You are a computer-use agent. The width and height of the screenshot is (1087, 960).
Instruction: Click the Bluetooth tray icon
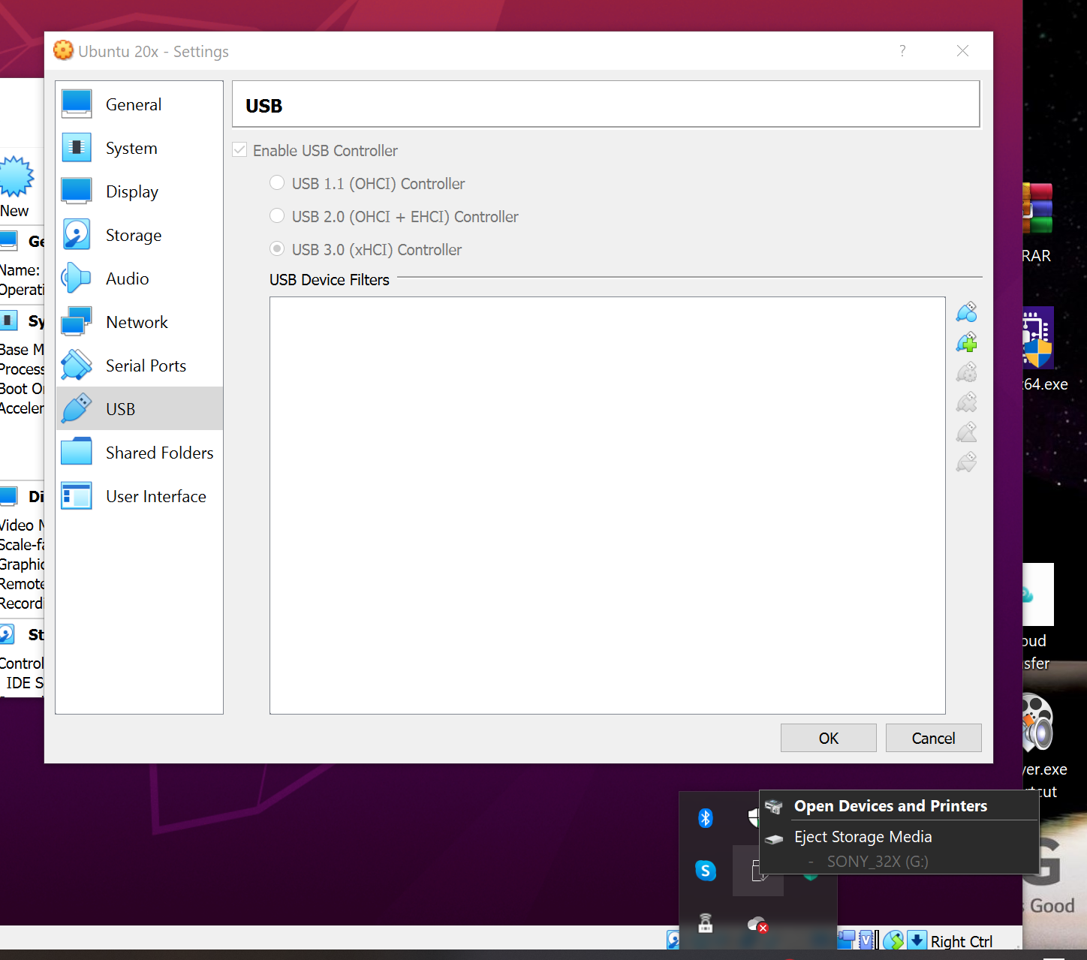706,818
